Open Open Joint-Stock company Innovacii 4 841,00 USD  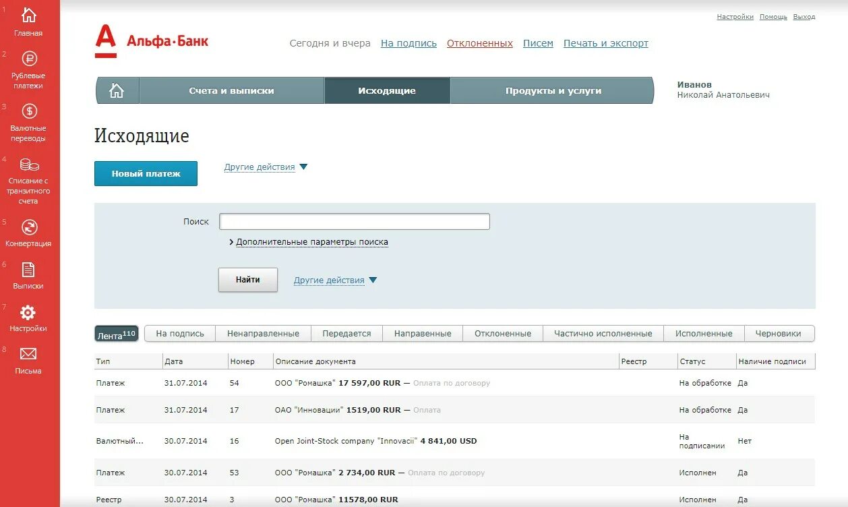click(x=455, y=441)
